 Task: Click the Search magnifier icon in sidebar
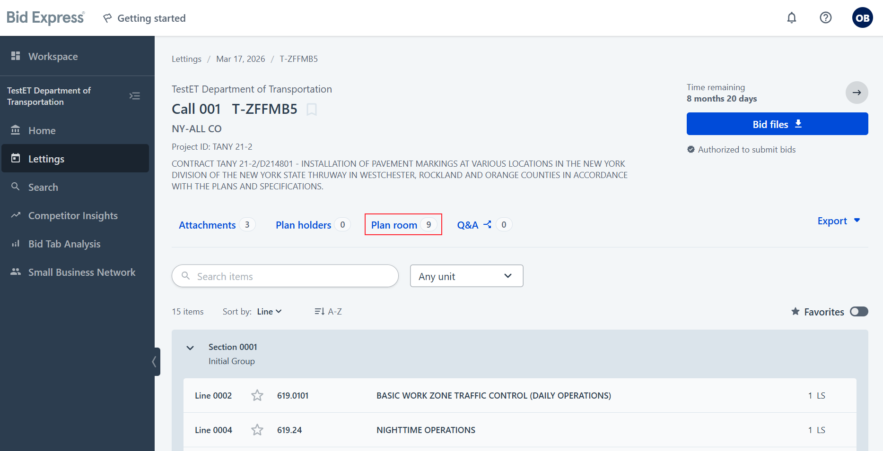click(16, 187)
